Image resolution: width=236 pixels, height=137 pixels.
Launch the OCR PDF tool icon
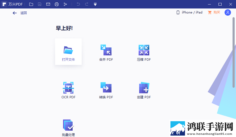[x=68, y=88]
